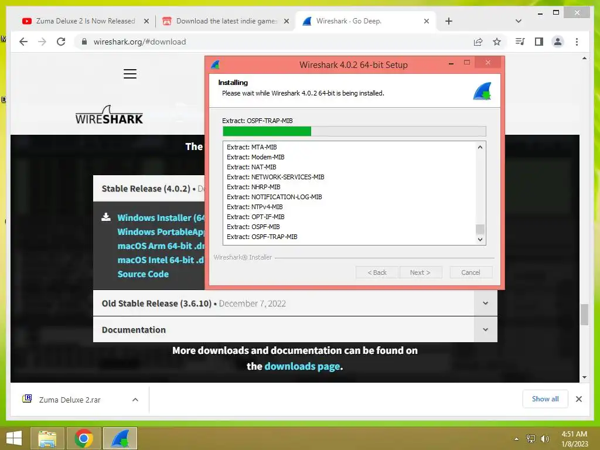Expand Old Stable Release 3.6.10 section
Viewport: 600px width, 450px height.
click(x=295, y=303)
